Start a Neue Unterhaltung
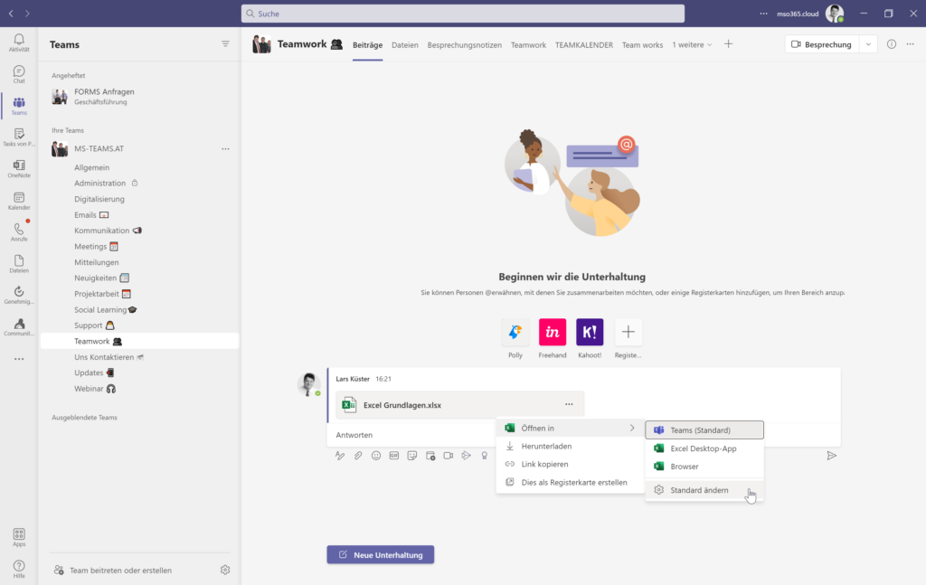926x585 pixels. click(381, 554)
